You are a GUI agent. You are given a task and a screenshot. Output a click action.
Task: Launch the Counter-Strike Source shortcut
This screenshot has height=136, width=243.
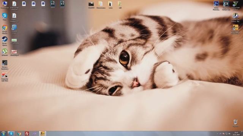click(235, 18)
